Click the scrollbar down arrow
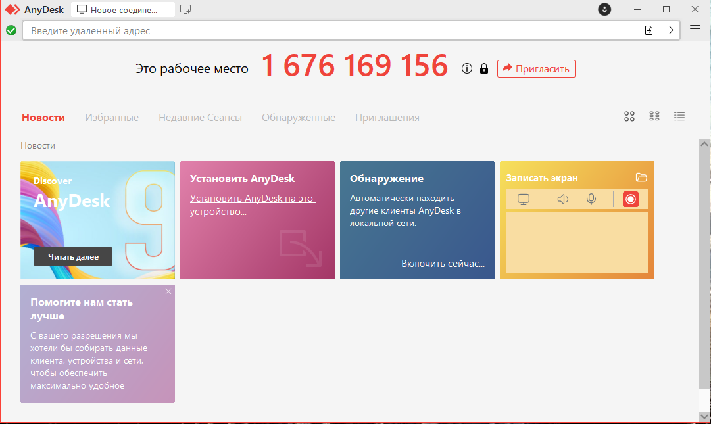The image size is (711, 424). coord(704,416)
